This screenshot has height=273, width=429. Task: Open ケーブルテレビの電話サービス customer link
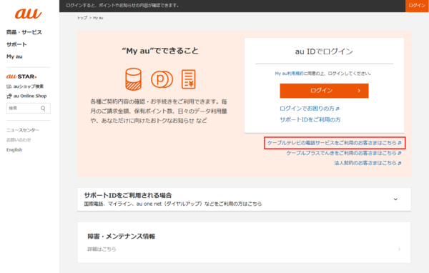(335, 143)
